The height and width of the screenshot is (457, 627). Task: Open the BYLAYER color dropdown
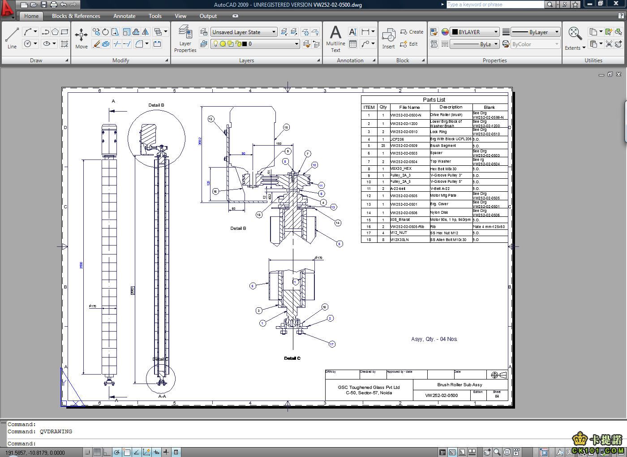point(474,32)
